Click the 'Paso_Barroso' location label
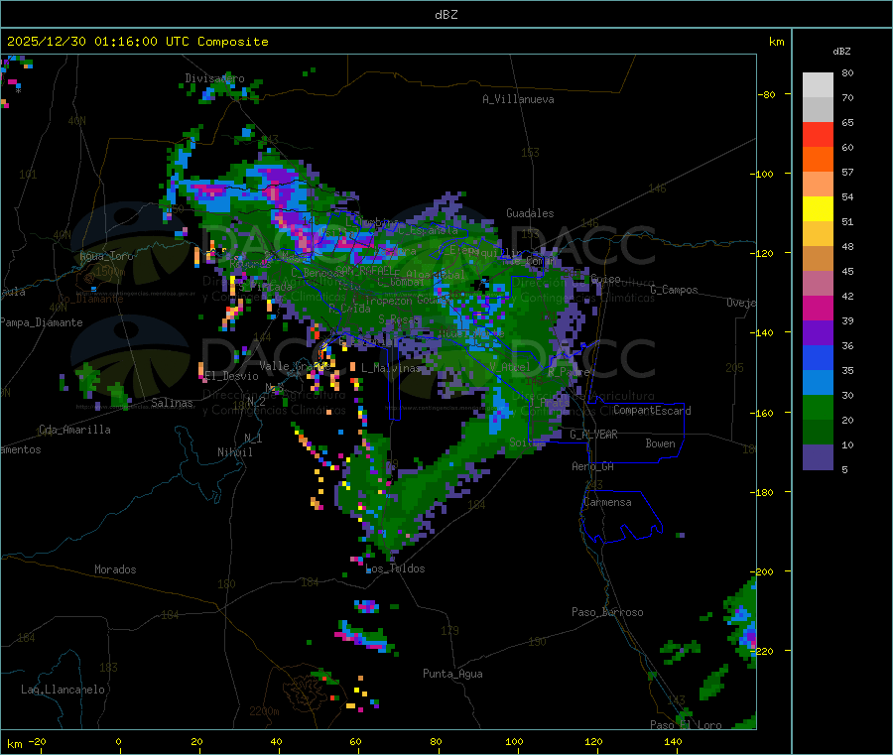This screenshot has width=893, height=755. click(x=607, y=612)
